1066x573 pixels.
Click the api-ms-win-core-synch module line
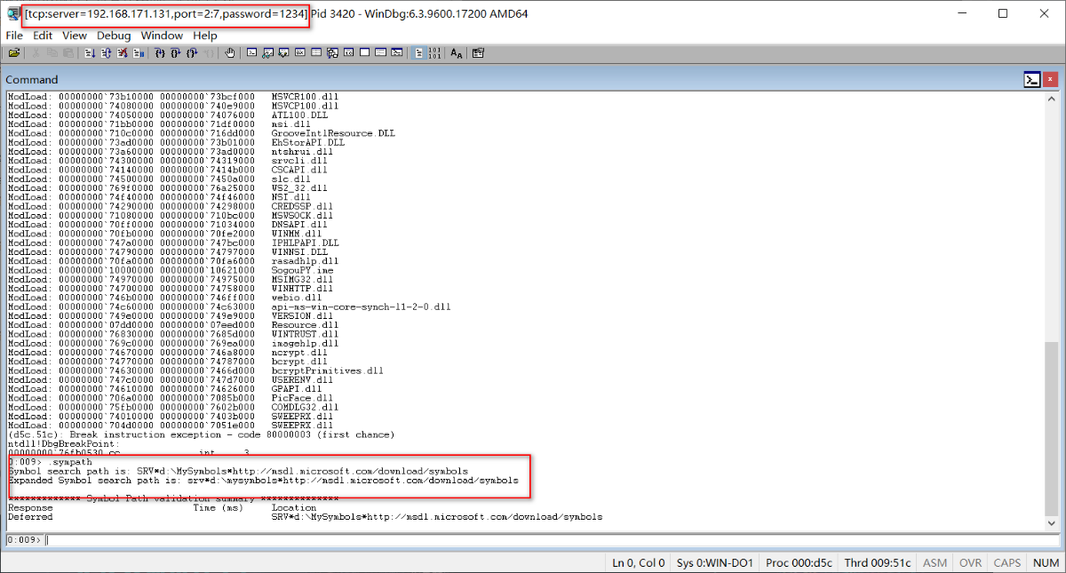click(x=230, y=306)
